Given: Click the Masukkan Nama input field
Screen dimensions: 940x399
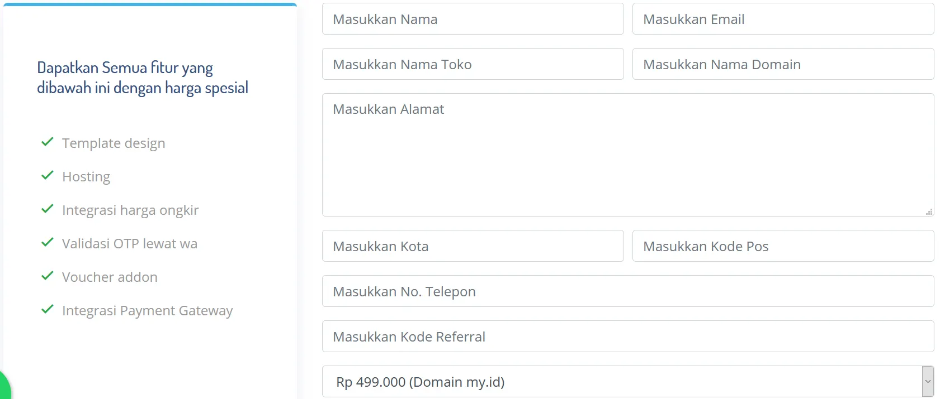Looking at the screenshot, I should pos(473,19).
